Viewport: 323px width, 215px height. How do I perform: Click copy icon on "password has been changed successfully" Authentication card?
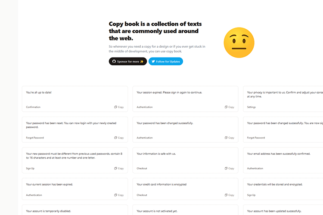click(229, 138)
